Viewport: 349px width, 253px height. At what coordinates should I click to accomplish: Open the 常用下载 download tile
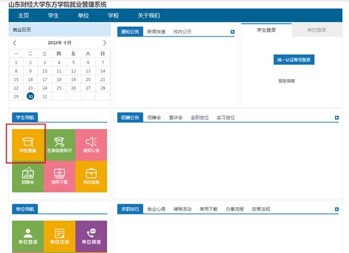click(60, 176)
